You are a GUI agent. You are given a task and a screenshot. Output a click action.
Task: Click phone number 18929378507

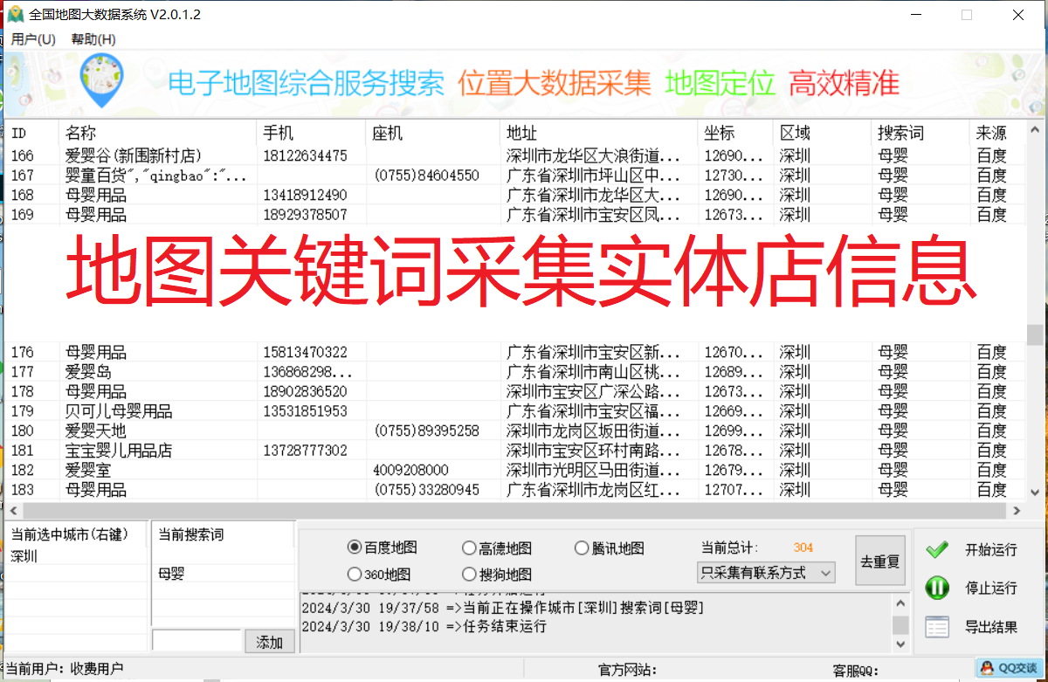pos(305,214)
